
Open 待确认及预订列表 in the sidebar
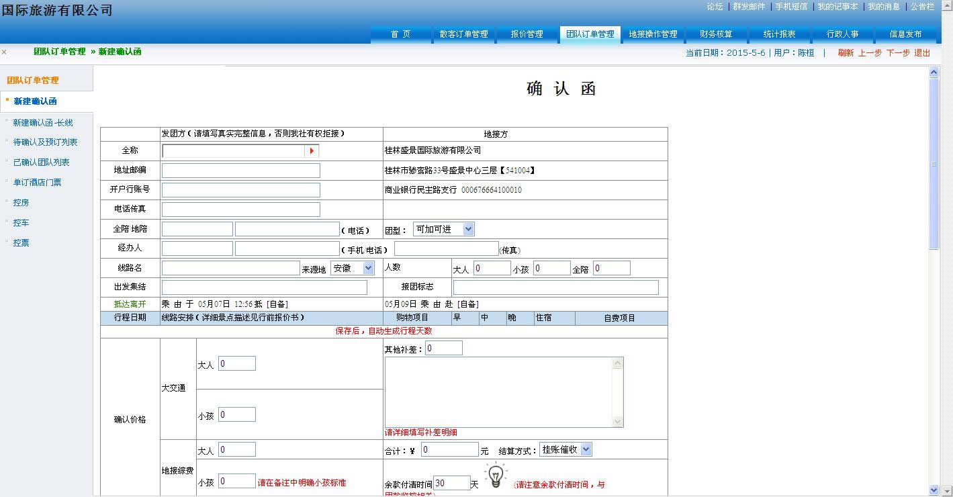point(45,142)
